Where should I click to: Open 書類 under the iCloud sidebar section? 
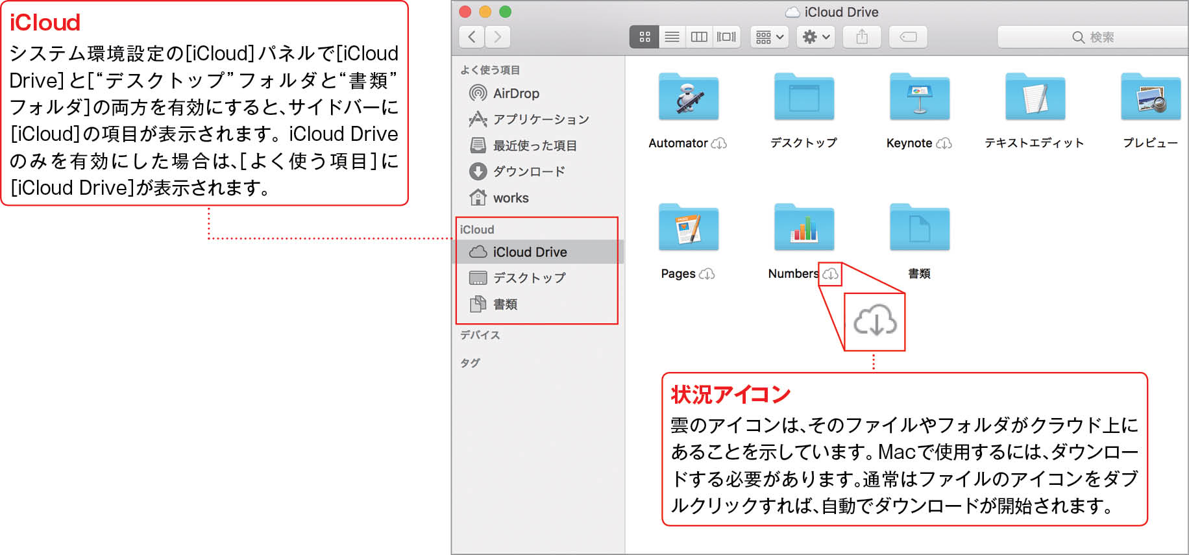tap(505, 304)
